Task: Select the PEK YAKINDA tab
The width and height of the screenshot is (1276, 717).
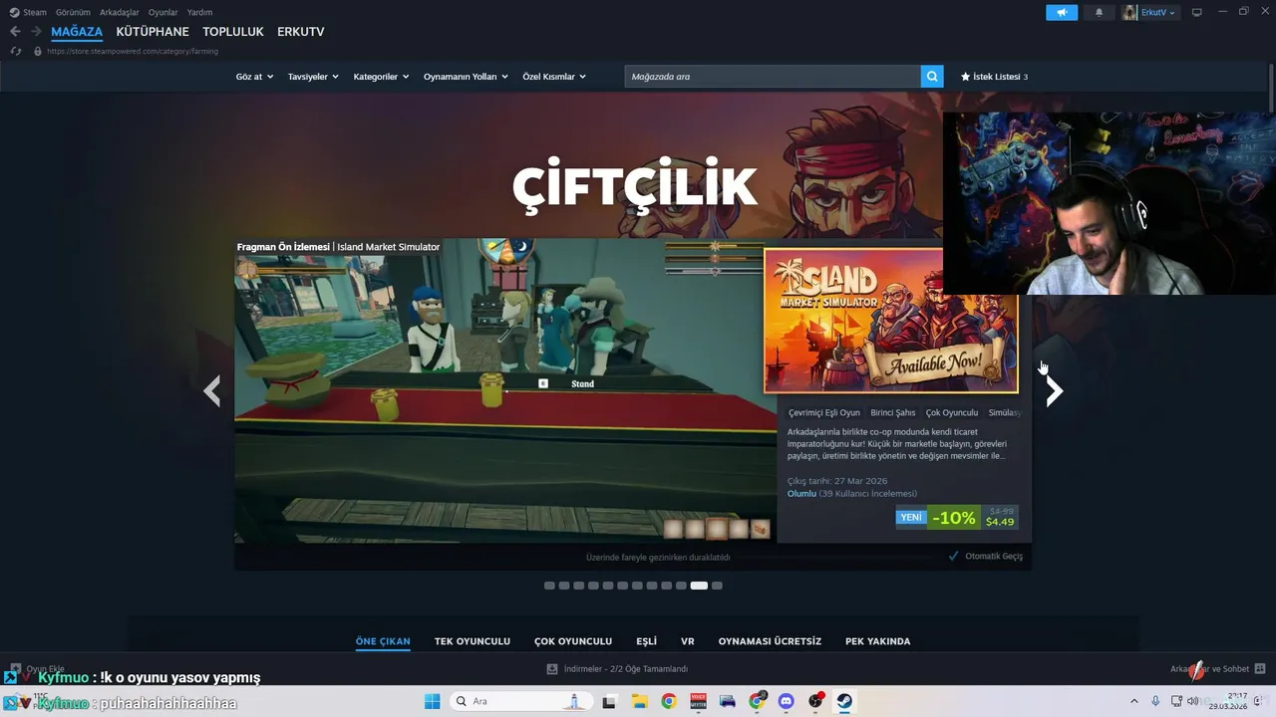Action: [877, 641]
